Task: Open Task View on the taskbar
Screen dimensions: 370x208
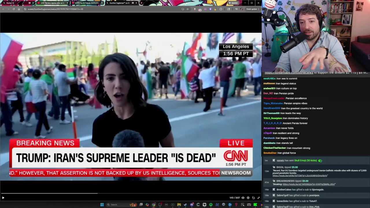Action: 141,205
